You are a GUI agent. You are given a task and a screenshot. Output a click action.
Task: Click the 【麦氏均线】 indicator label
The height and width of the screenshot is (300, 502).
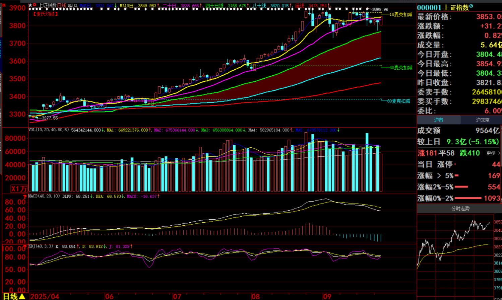point(45,14)
